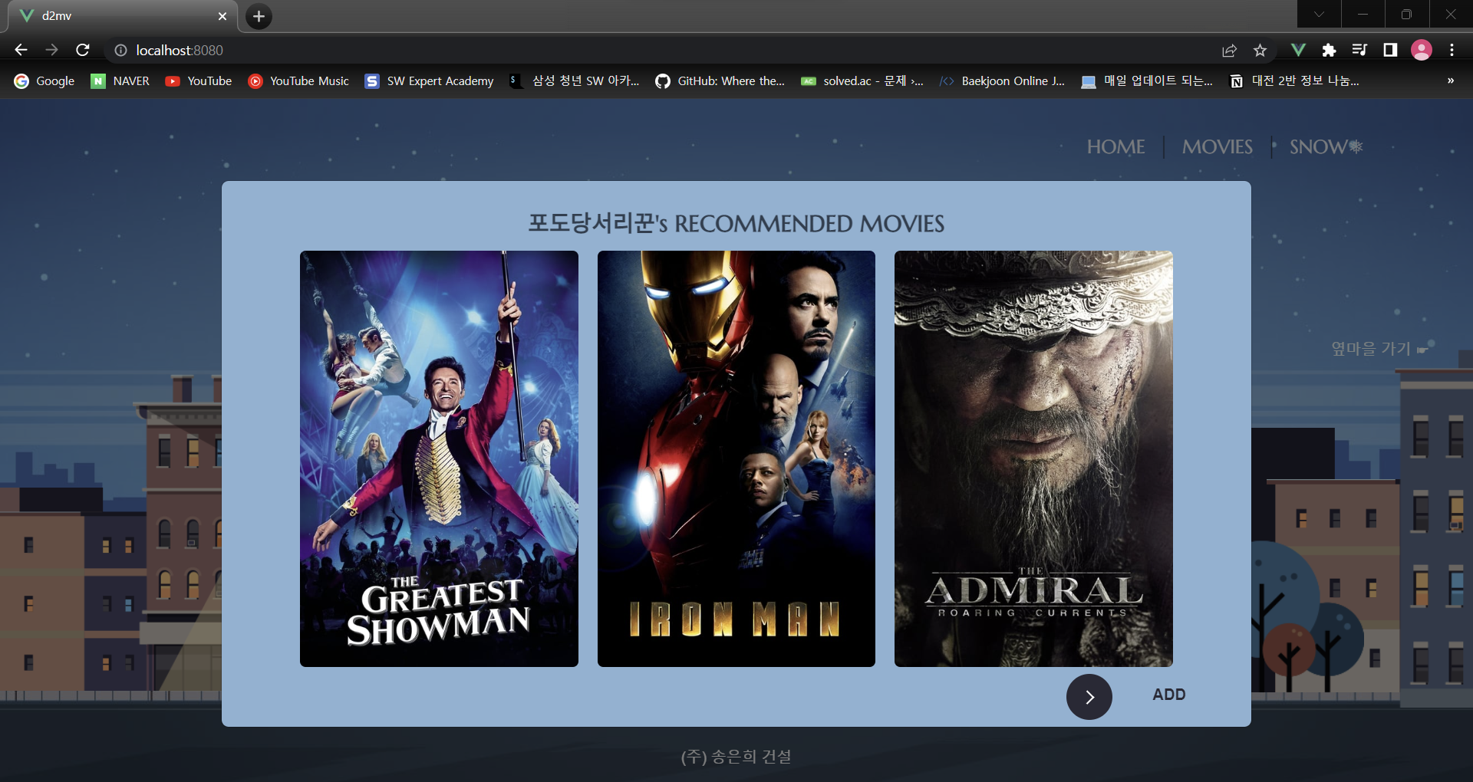This screenshot has width=1473, height=782.
Task: Open YouTube Music from bookmarks bar
Action: pos(298,80)
